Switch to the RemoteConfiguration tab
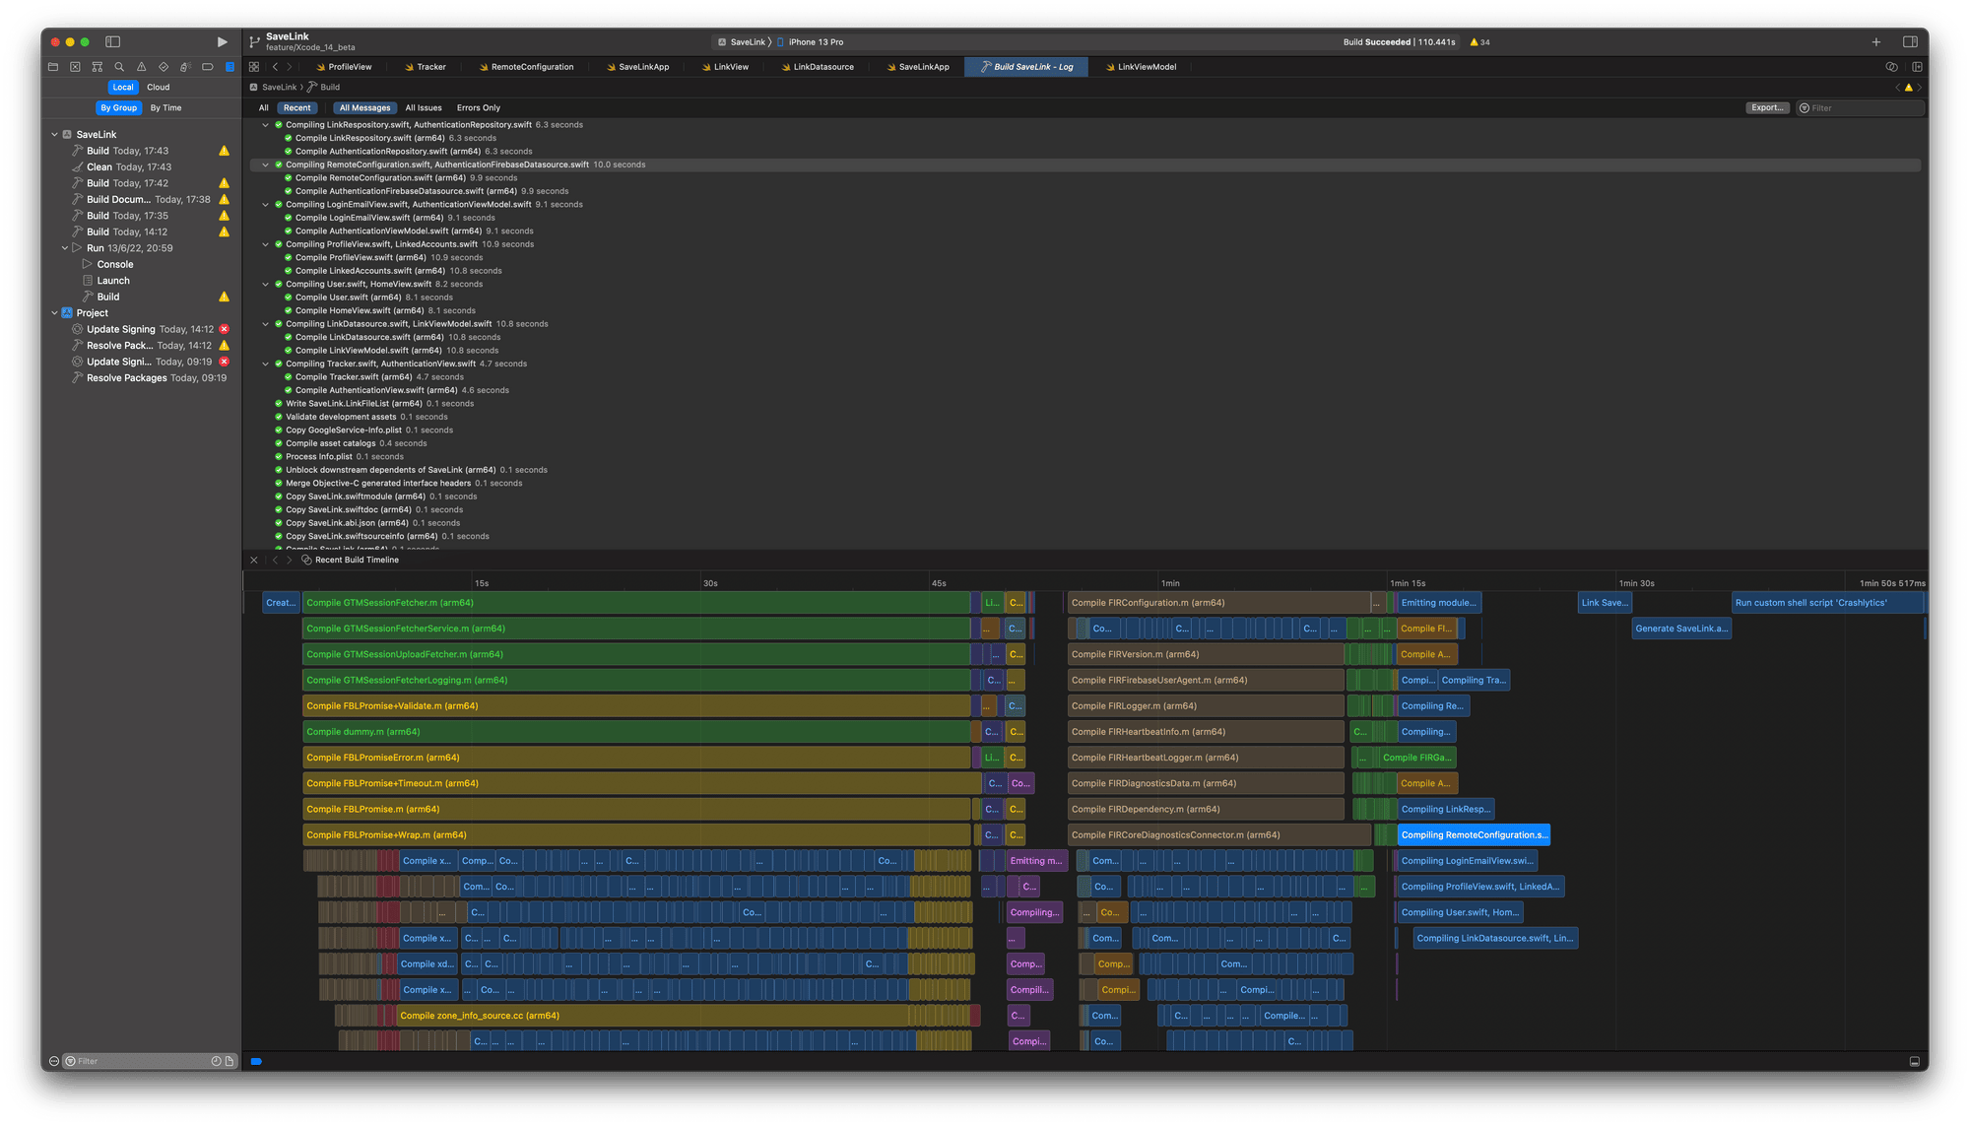Viewport: 1970px width, 1126px height. coord(526,67)
